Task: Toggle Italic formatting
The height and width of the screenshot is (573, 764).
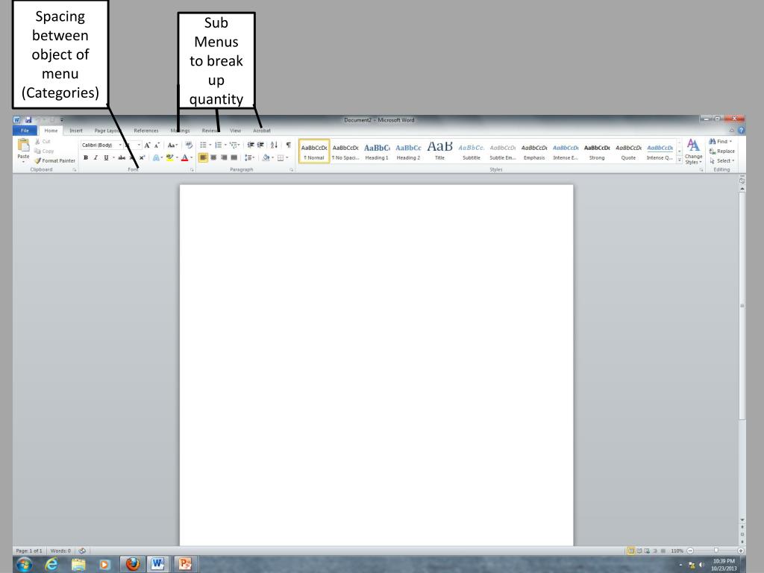Action: 95,157
